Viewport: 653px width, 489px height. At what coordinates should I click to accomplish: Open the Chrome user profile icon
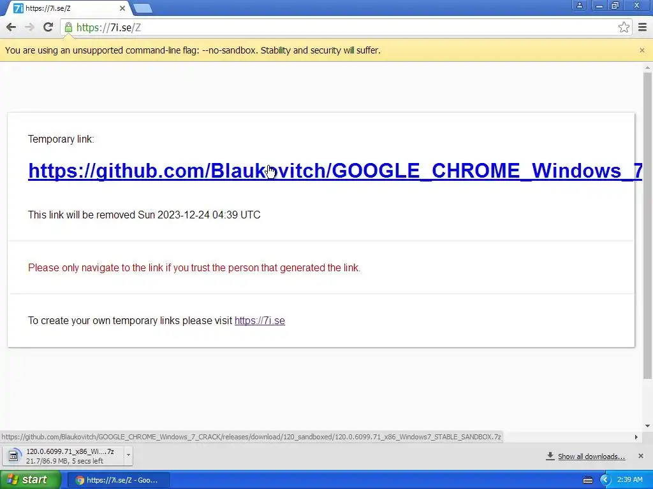[579, 5]
